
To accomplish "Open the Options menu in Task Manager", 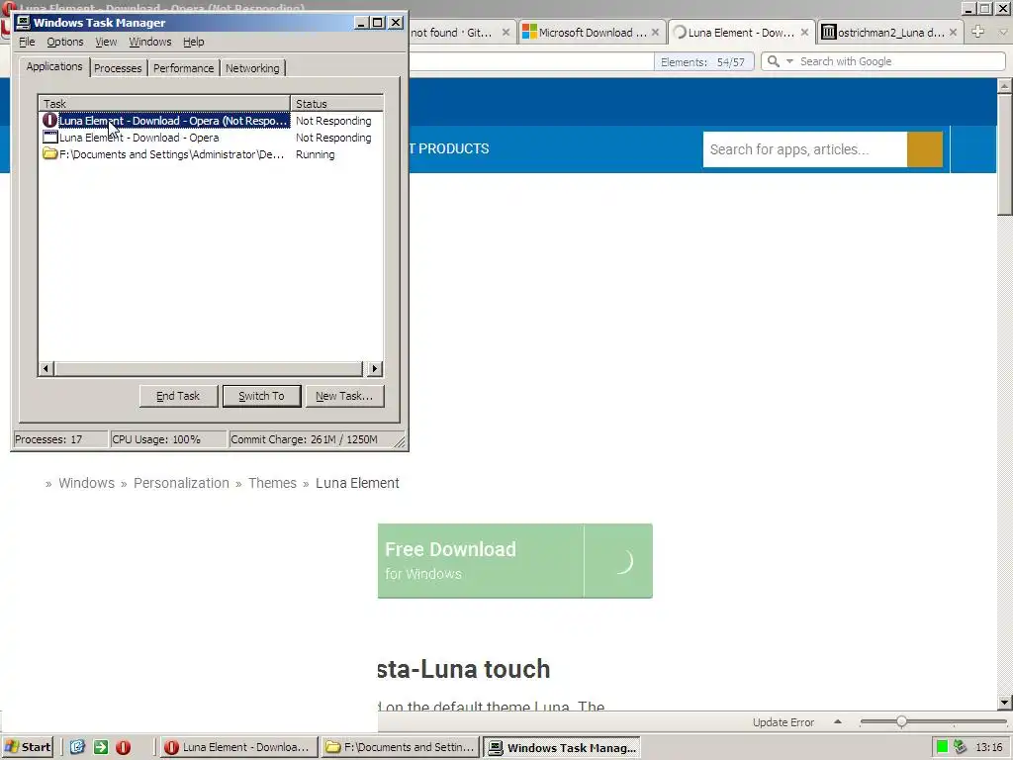I will (64, 42).
